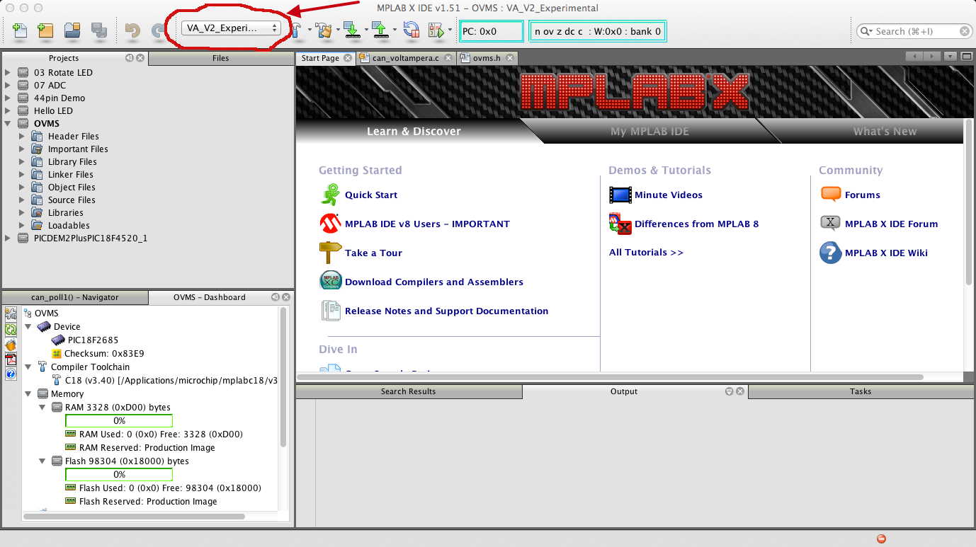Image resolution: width=976 pixels, height=547 pixels.
Task: Click the Read Device Memory icon
Action: point(380,30)
